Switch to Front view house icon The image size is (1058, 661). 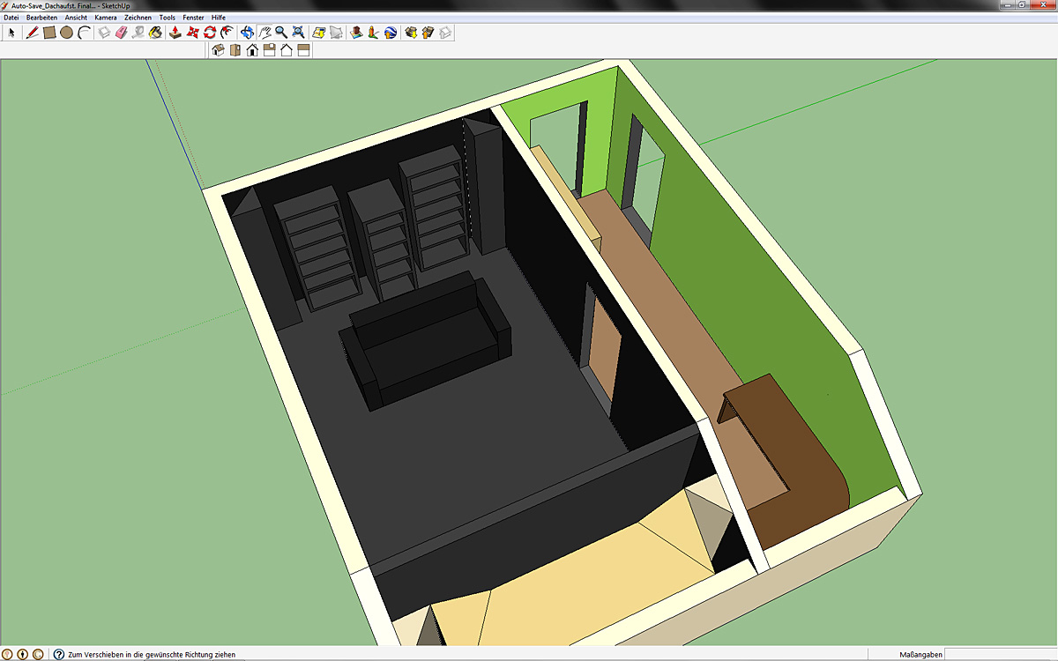click(252, 50)
